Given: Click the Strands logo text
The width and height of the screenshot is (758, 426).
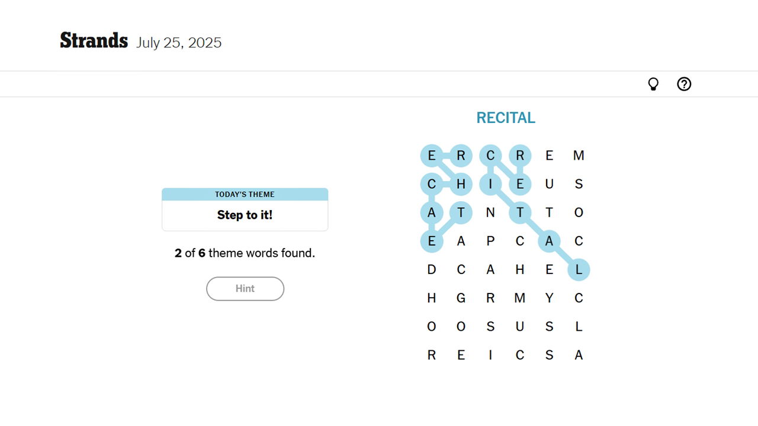Looking at the screenshot, I should click(x=94, y=40).
